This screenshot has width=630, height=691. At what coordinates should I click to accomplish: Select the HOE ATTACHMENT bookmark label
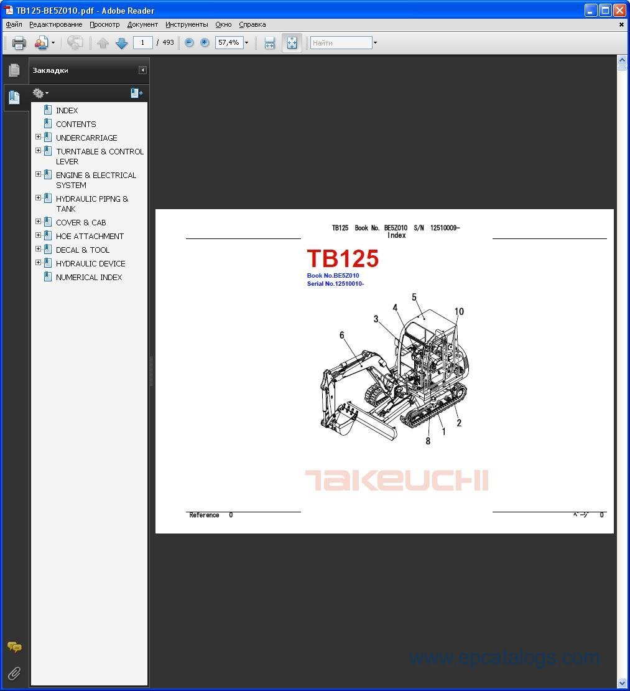(90, 236)
